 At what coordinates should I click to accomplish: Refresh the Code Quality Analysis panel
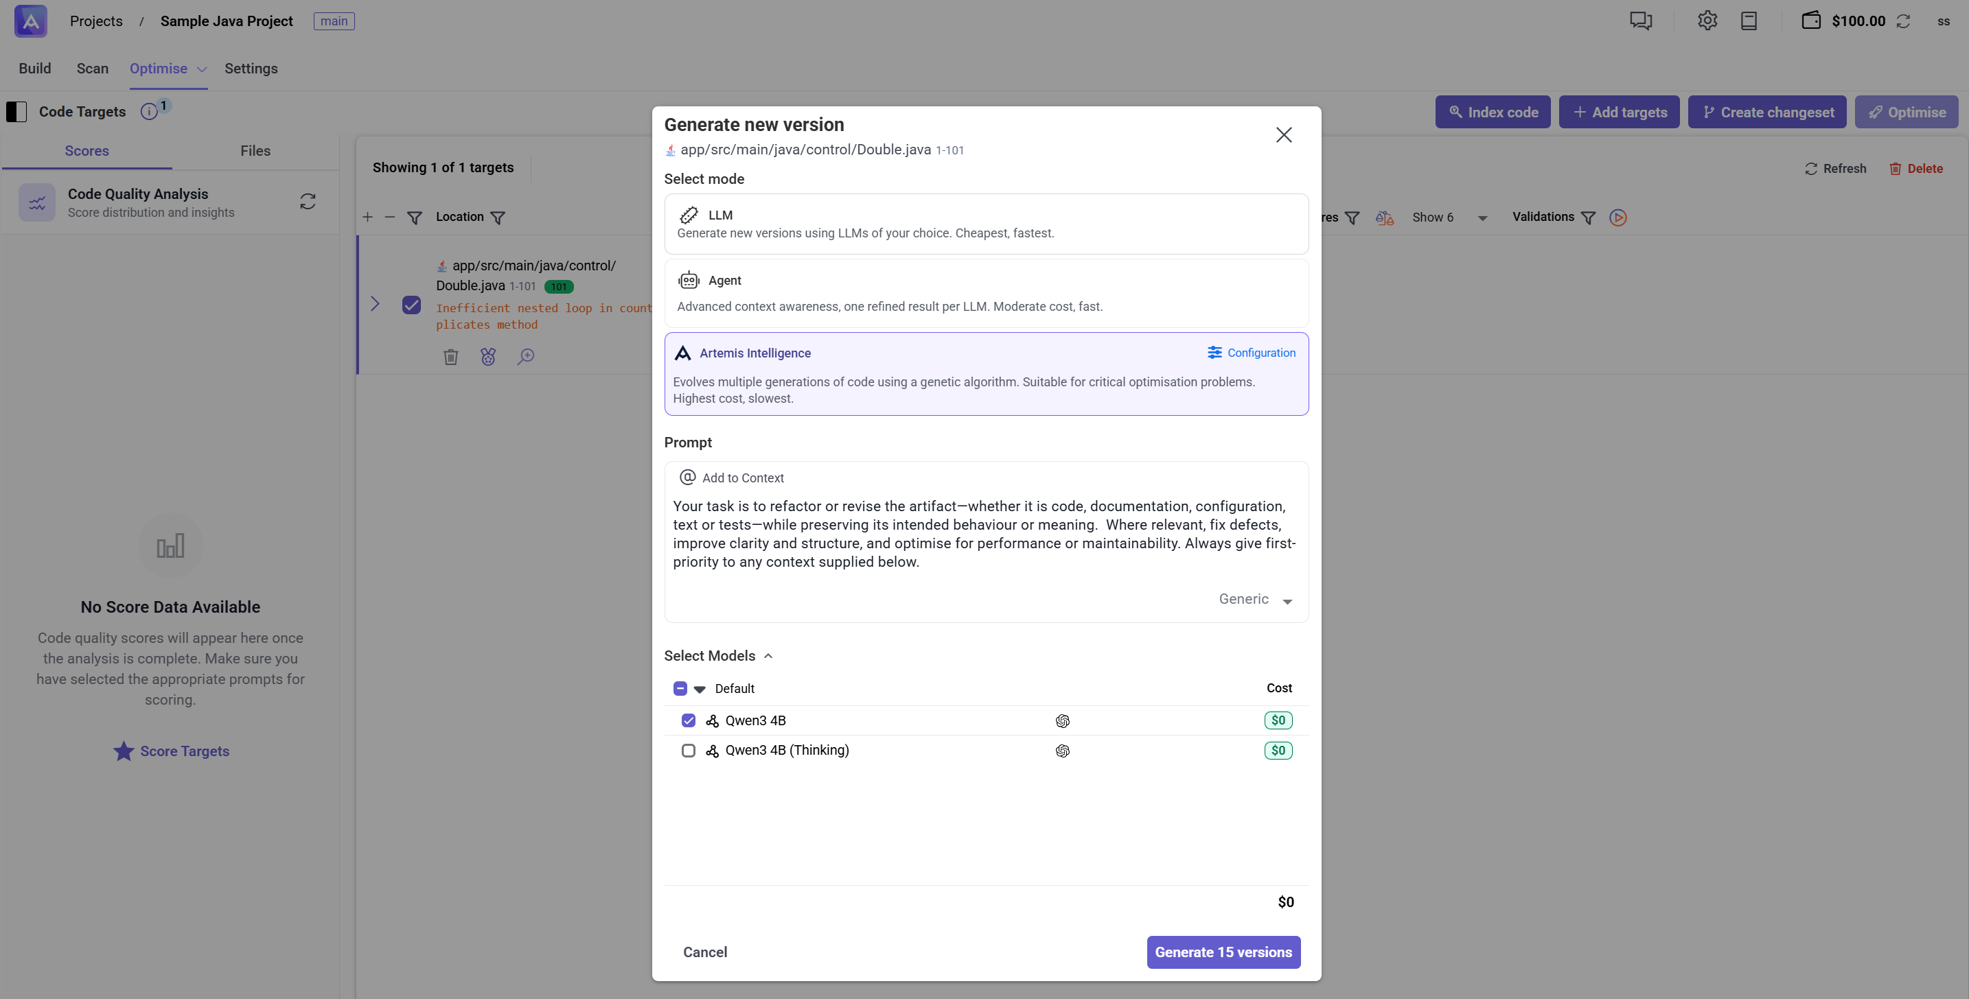pyautogui.click(x=308, y=202)
